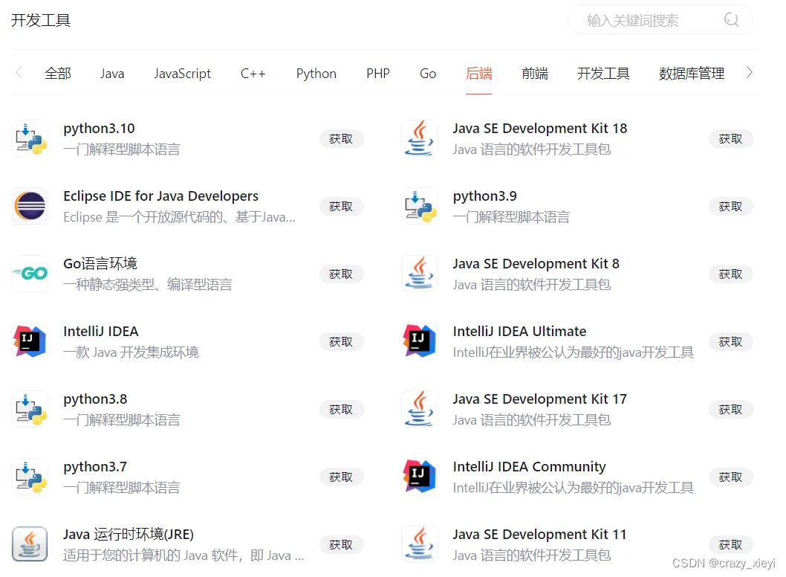This screenshot has width=786, height=577.
Task: Open the Go语言环境 title
Action: click(100, 263)
